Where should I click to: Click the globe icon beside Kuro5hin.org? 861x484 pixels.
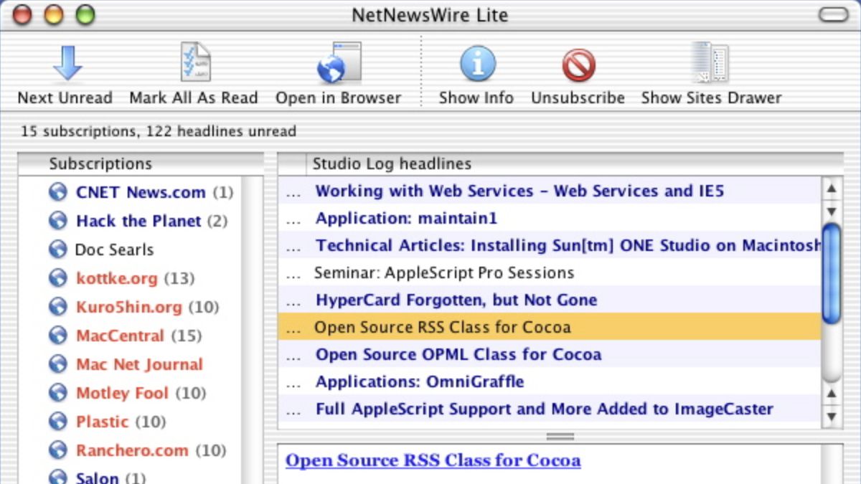click(58, 307)
